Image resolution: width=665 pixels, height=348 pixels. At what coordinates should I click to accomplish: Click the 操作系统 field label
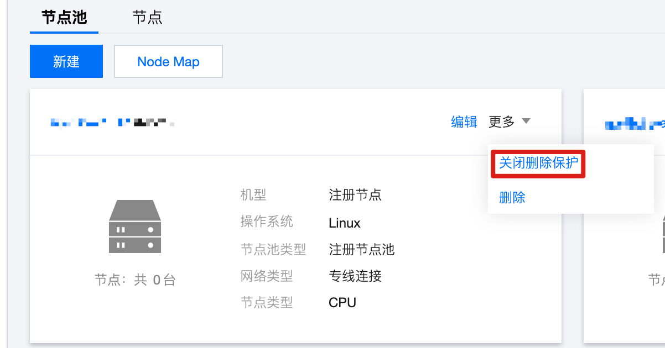(267, 222)
